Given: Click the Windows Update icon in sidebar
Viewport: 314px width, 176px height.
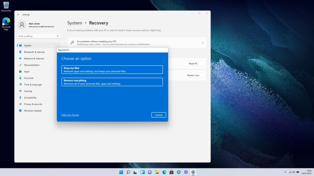Looking at the screenshot, I should [x=20, y=111].
